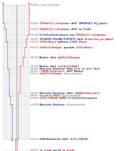Click Absolute Beginner at 44:47
The image size is (136, 151).
pyautogui.click(x=52, y=93)
